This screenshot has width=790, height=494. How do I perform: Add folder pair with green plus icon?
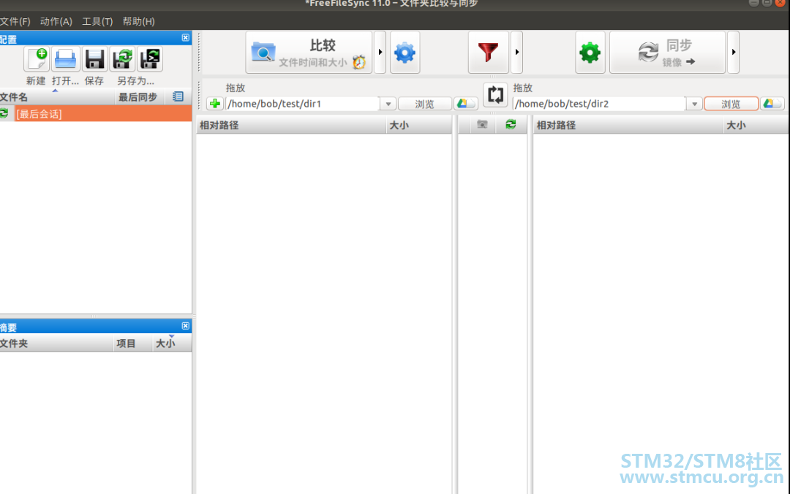[215, 104]
